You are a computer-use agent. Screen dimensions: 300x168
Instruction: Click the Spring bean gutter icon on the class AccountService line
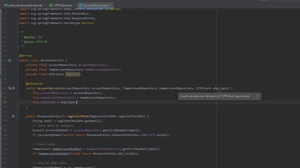click(9, 60)
